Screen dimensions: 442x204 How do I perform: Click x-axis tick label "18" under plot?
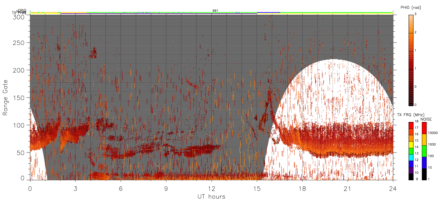pos(302,189)
